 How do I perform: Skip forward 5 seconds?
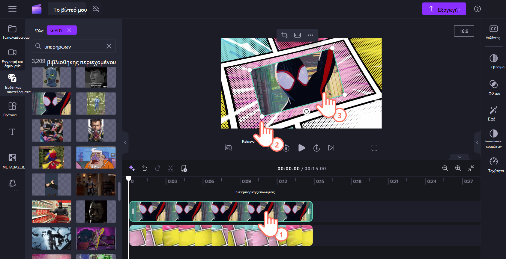tap(317, 148)
